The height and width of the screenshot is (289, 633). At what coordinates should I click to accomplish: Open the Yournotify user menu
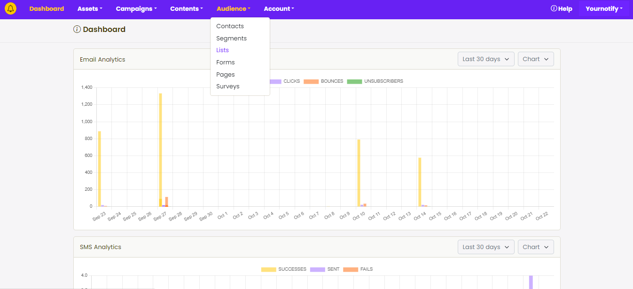(x=604, y=9)
